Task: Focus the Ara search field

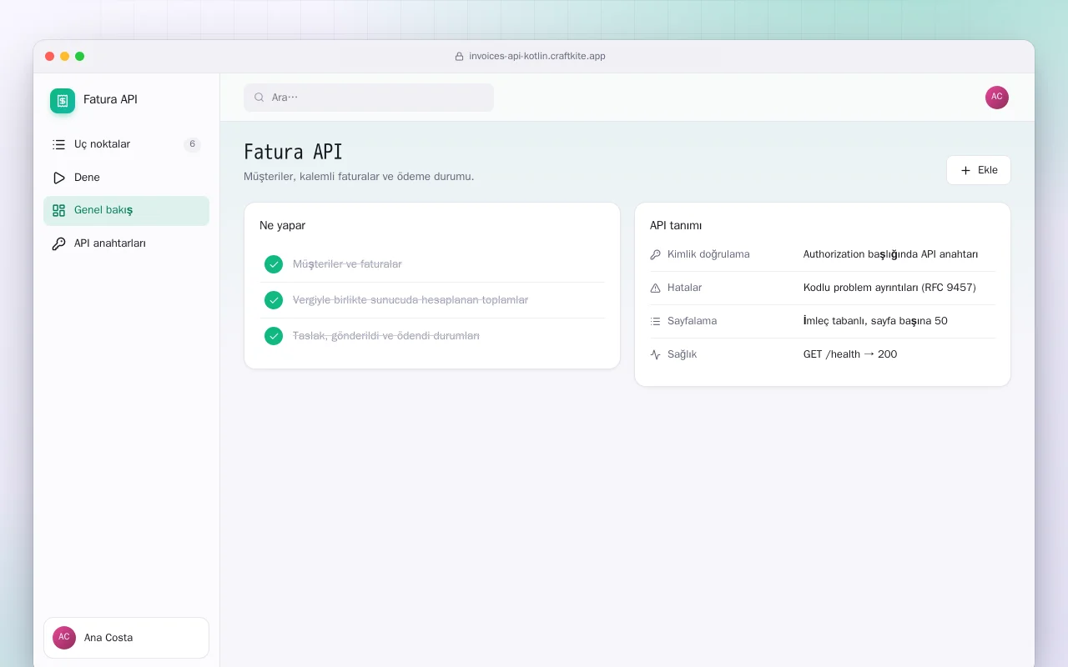Action: tap(369, 98)
